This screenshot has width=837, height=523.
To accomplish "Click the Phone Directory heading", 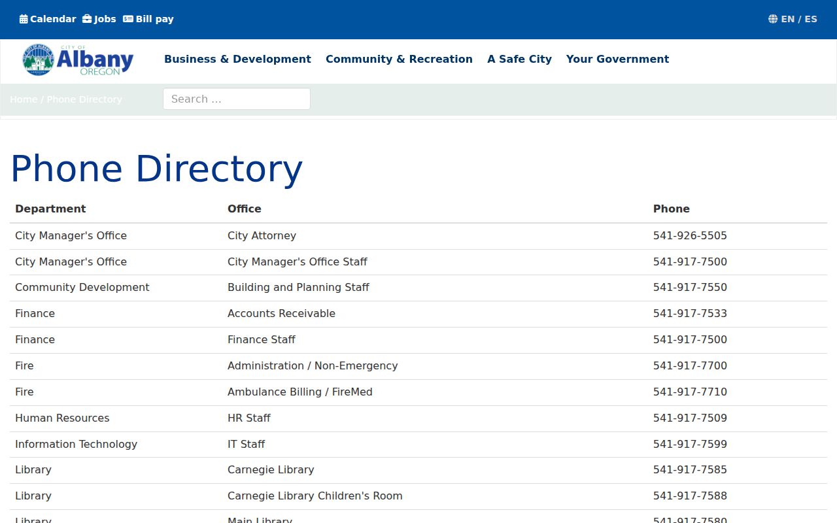I will (x=156, y=169).
